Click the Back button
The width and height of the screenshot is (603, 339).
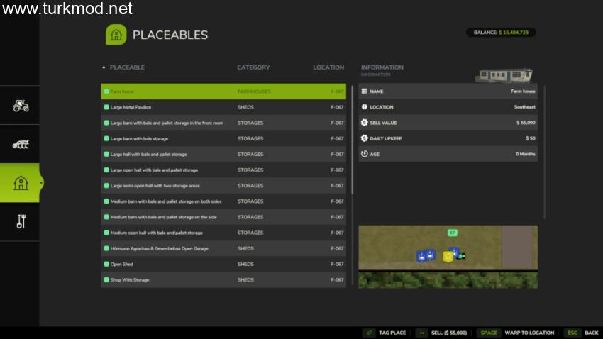[592, 333]
